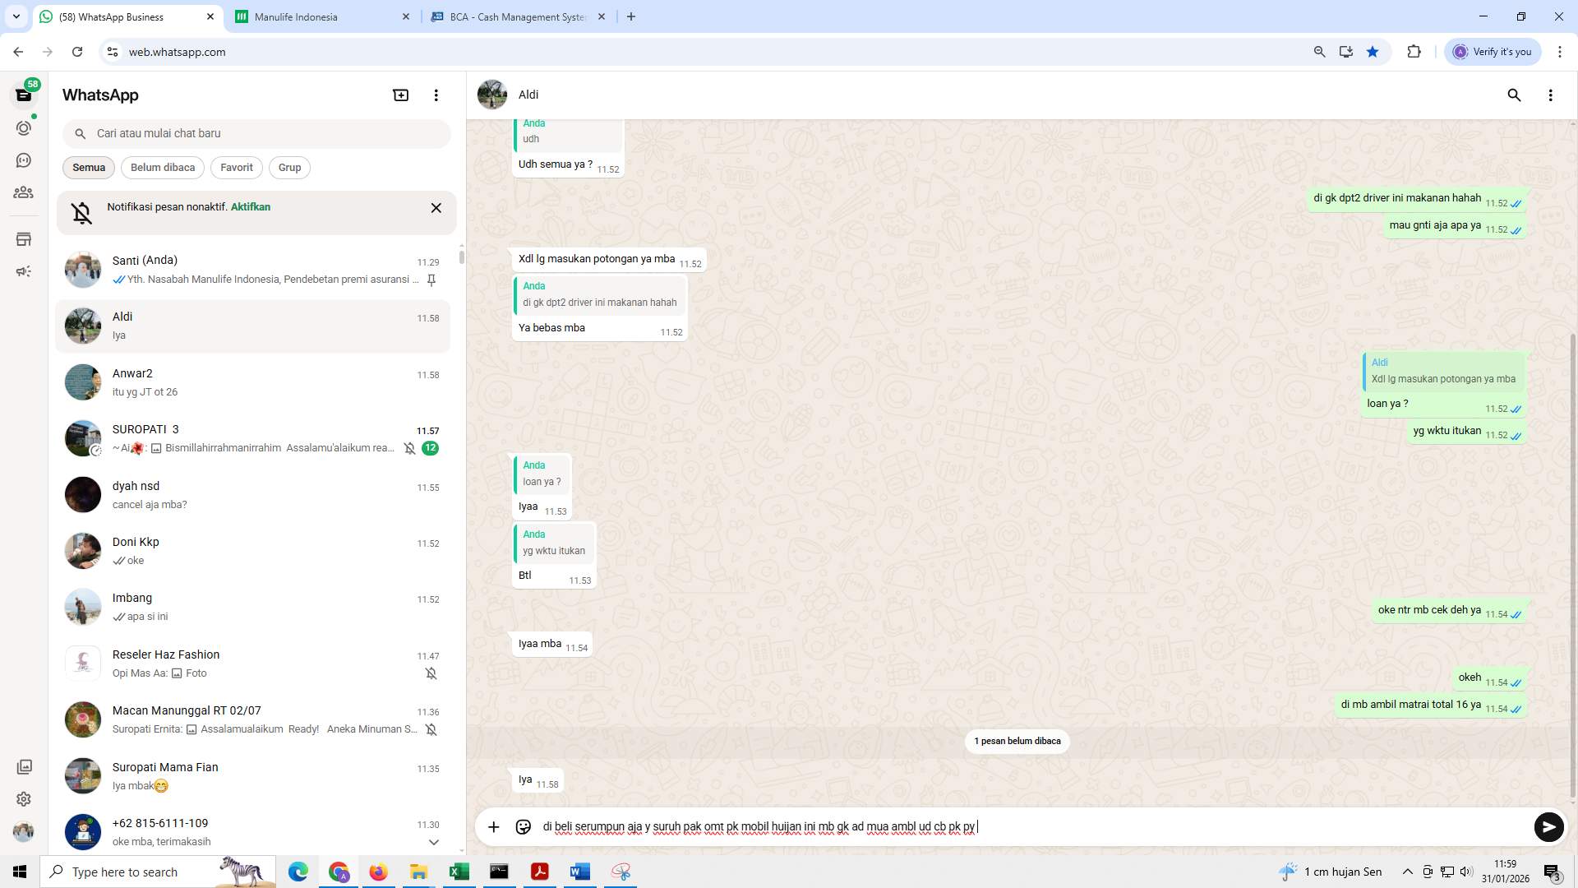Dismiss the notification banner with the X
This screenshot has width=1578, height=888.
[x=436, y=208]
